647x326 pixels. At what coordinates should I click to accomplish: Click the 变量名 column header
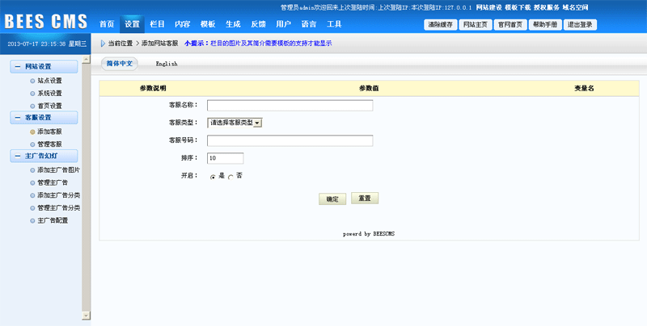click(584, 89)
